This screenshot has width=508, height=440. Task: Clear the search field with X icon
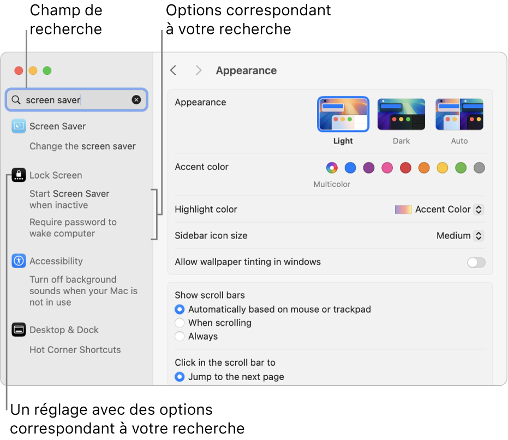point(136,100)
